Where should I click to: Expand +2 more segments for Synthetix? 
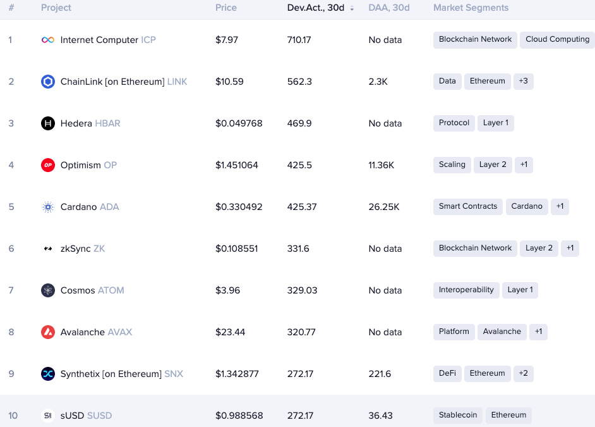click(523, 374)
